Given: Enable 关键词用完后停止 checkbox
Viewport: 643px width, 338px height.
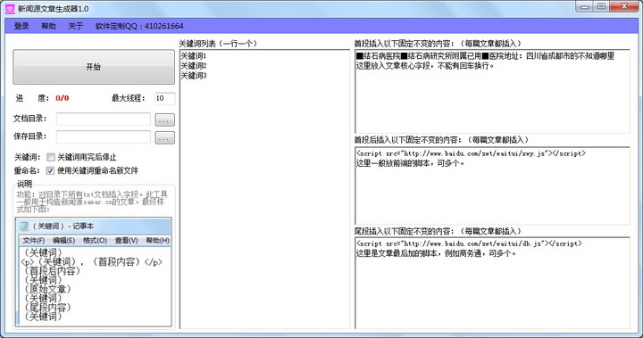Looking at the screenshot, I should (50, 157).
